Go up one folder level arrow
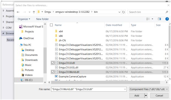This screenshot has width=171, height=100. tap(34, 12)
